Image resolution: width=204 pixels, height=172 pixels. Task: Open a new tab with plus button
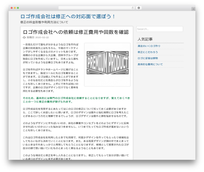point(193,9)
